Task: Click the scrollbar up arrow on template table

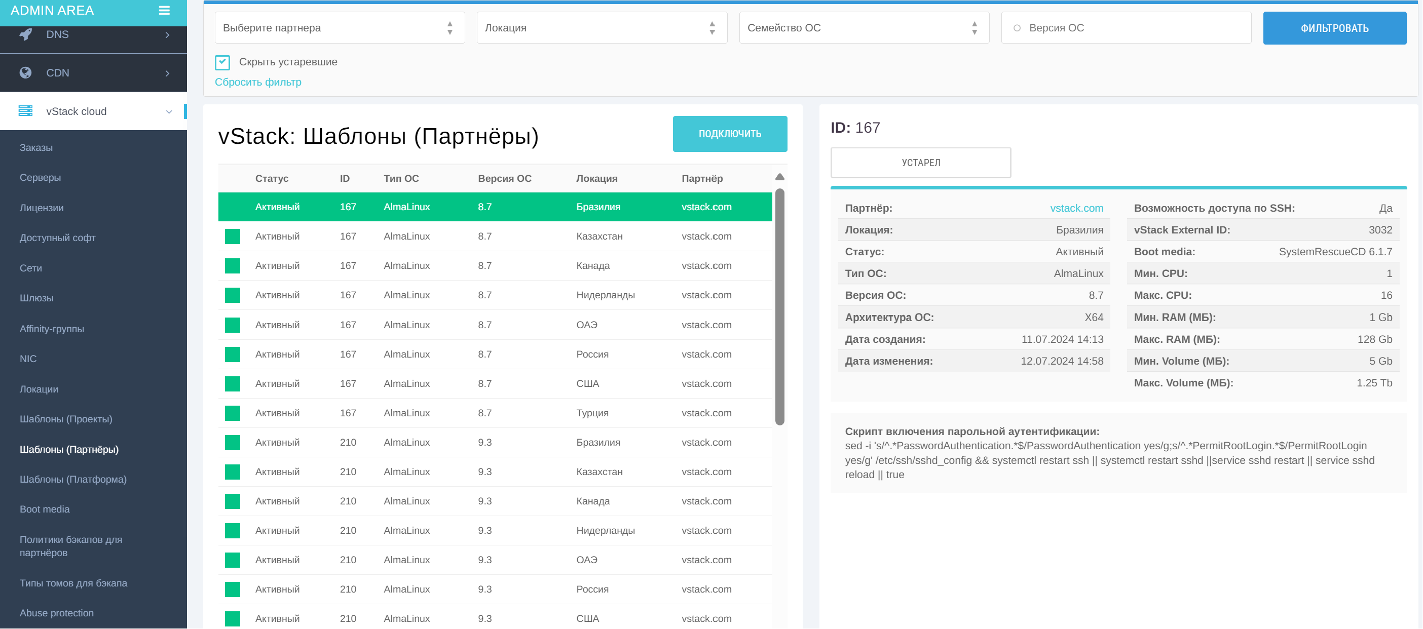Action: 779,177
